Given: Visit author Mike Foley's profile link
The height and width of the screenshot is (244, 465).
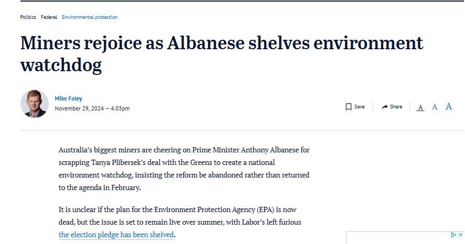Looking at the screenshot, I should (68, 98).
